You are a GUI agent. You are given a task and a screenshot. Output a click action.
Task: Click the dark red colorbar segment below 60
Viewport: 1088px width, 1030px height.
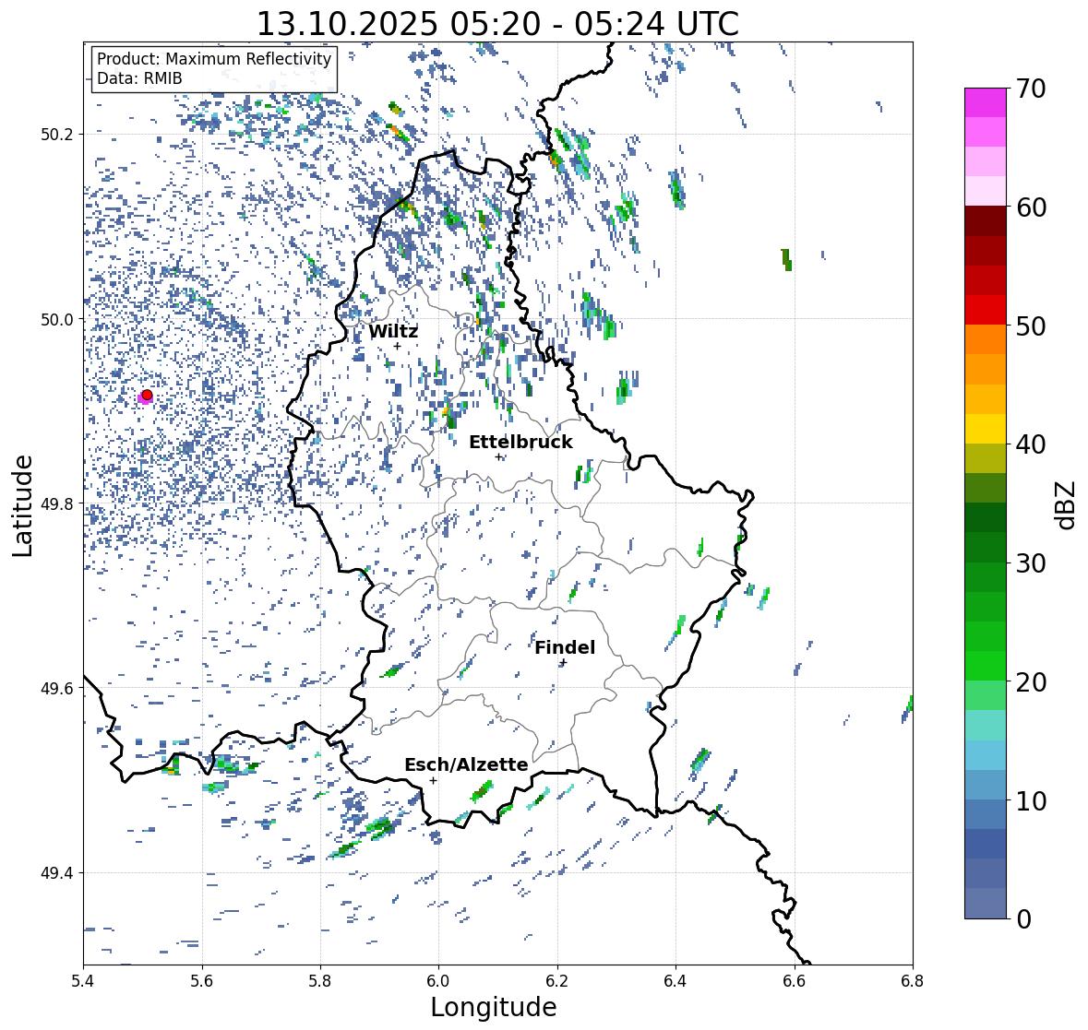click(986, 221)
